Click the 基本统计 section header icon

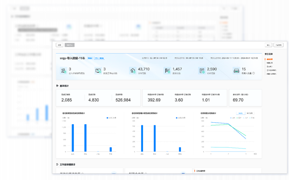58,86
